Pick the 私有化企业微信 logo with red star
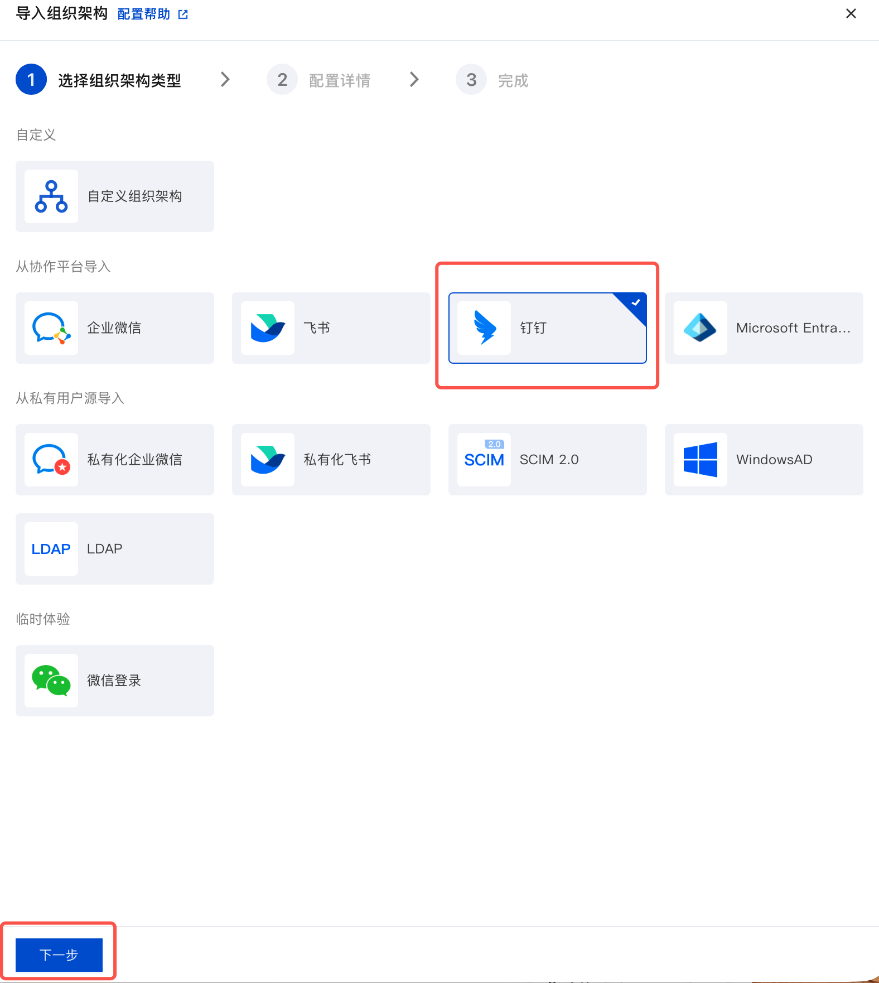The height and width of the screenshot is (983, 879). [51, 460]
